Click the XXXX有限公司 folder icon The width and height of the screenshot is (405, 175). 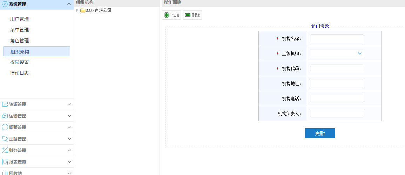[x=83, y=10]
